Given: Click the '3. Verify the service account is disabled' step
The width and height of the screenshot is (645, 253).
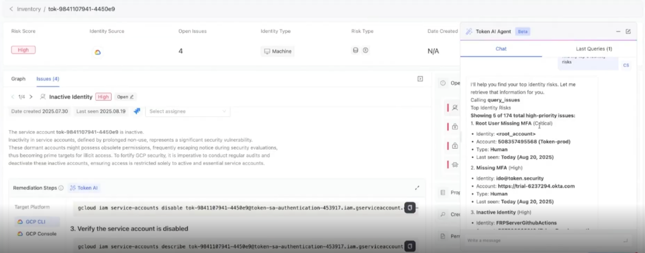Looking at the screenshot, I should click(129, 228).
